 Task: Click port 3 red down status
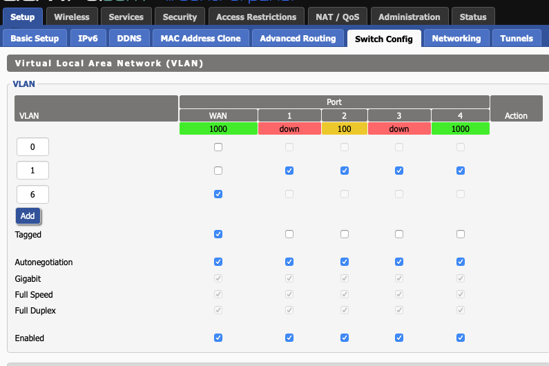pos(399,129)
